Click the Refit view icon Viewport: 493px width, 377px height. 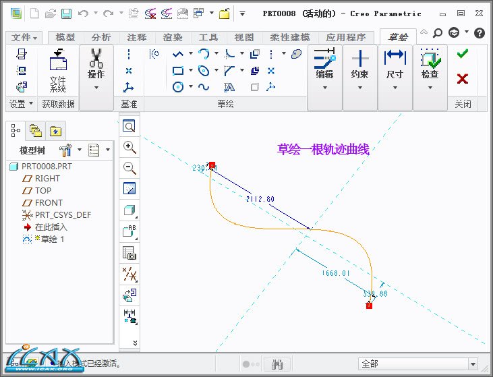(x=129, y=126)
